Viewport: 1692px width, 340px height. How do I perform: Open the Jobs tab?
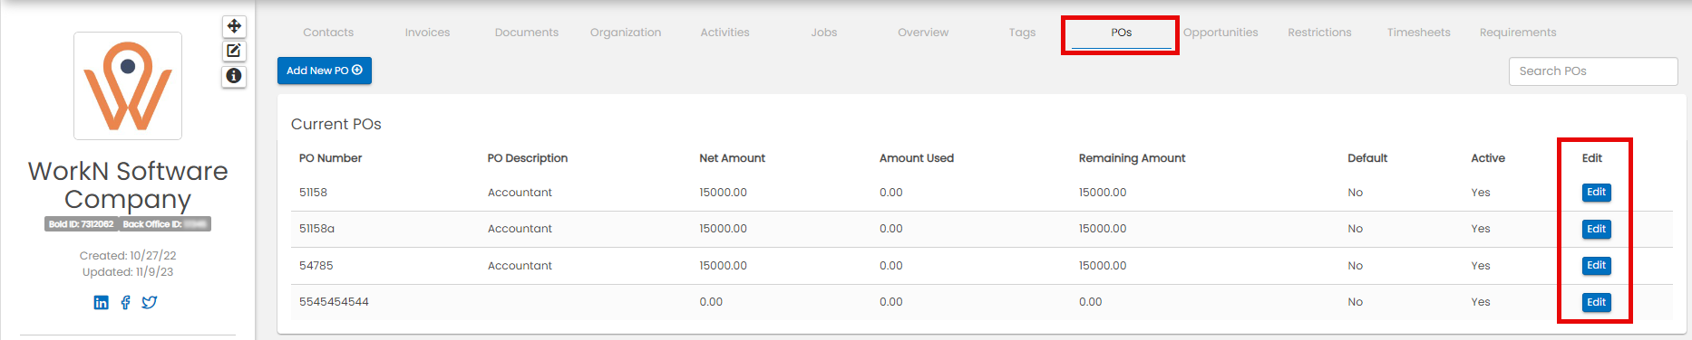pos(824,33)
